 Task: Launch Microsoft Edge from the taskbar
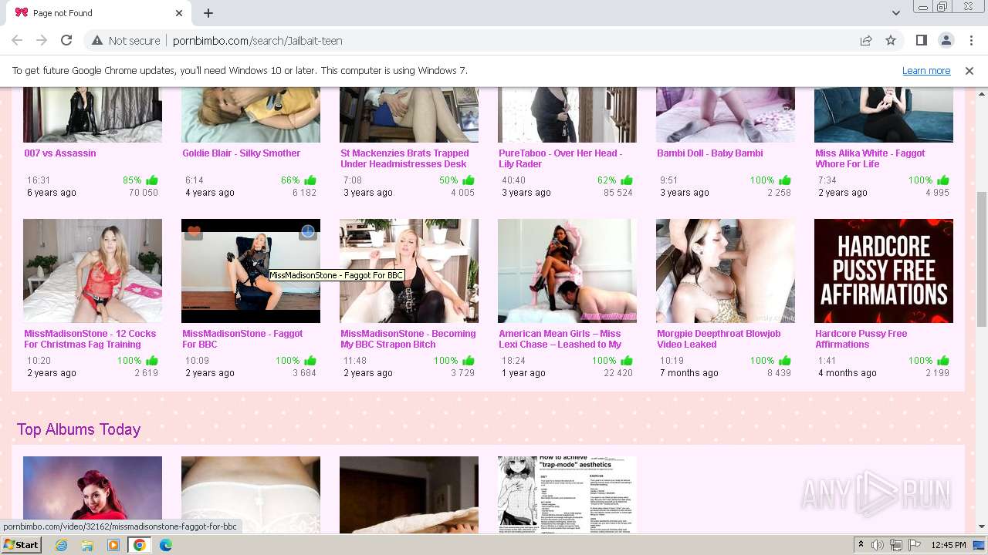pyautogui.click(x=165, y=545)
